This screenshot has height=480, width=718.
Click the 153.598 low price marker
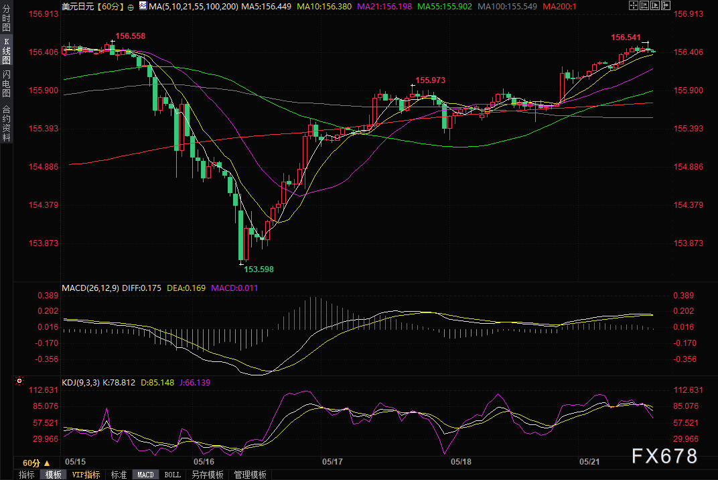pos(259,269)
